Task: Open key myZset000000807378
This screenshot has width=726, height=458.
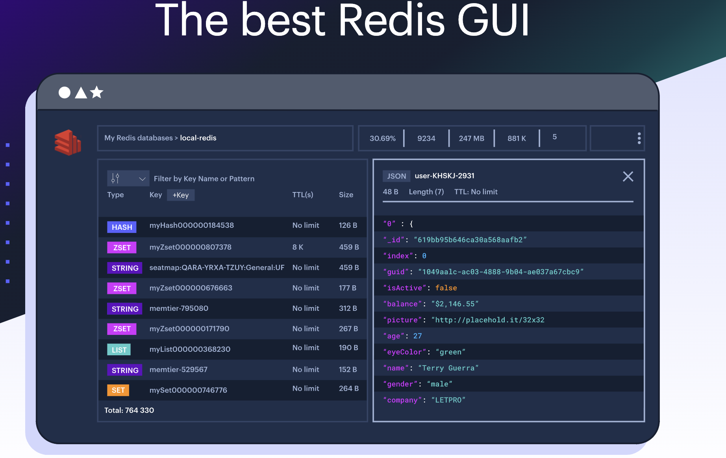Action: tap(190, 247)
